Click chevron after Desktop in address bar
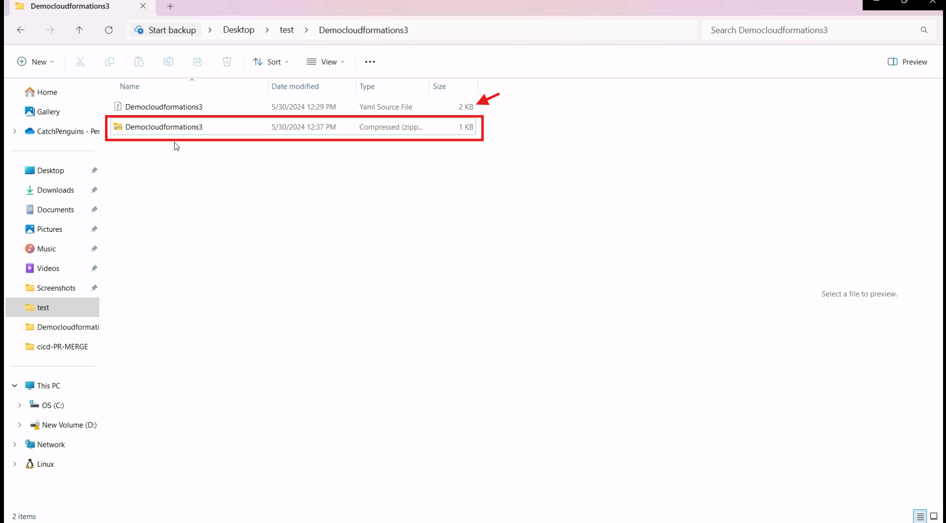The image size is (946, 523). tap(267, 30)
